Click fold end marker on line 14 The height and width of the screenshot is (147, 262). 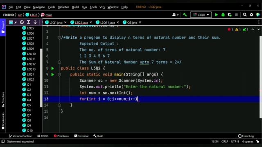[59, 105]
